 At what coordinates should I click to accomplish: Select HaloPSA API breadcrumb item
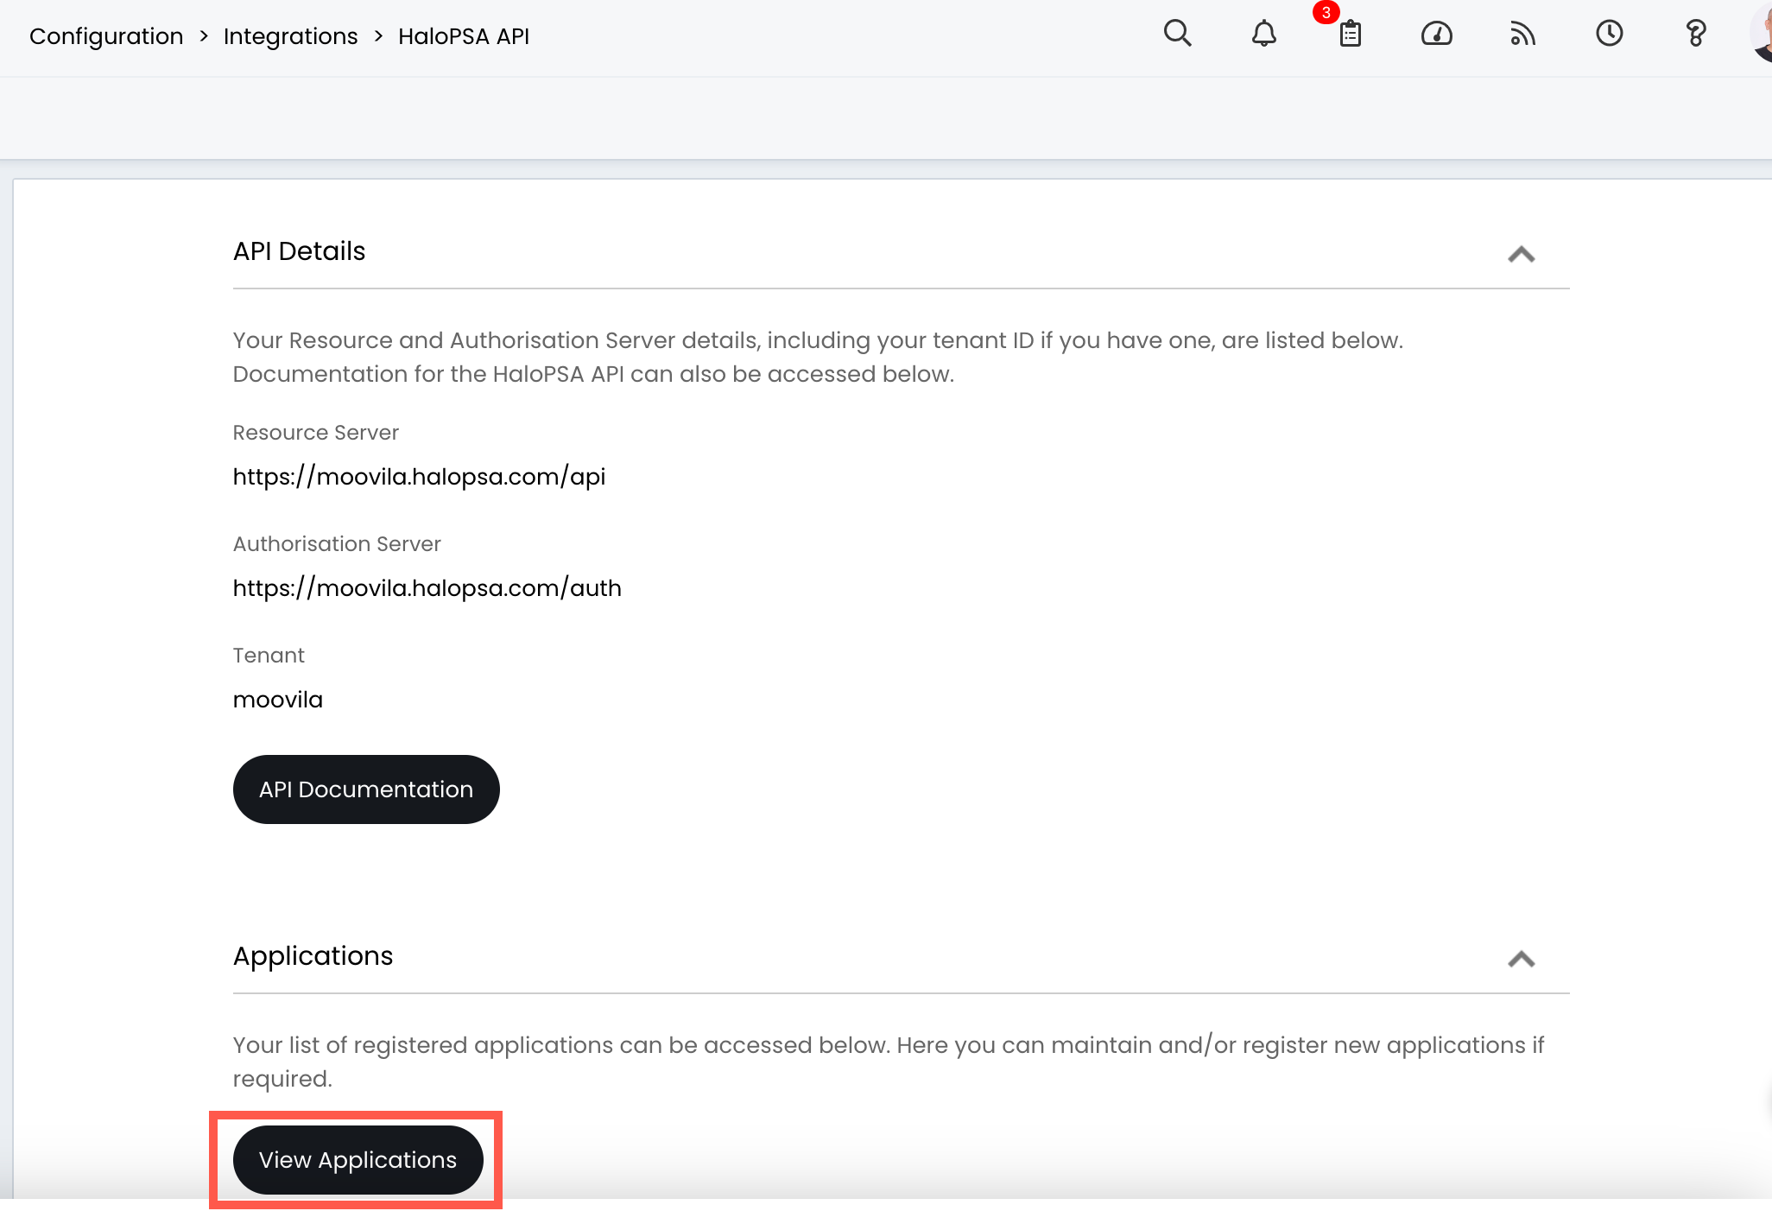[x=464, y=36]
